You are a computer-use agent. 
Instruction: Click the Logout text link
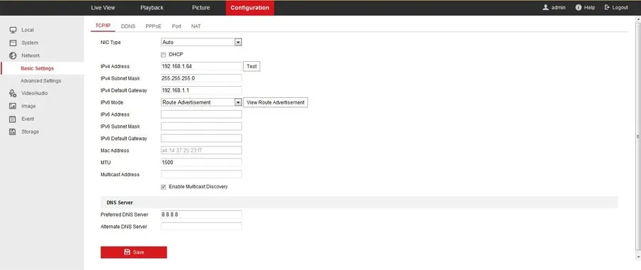[x=620, y=8]
